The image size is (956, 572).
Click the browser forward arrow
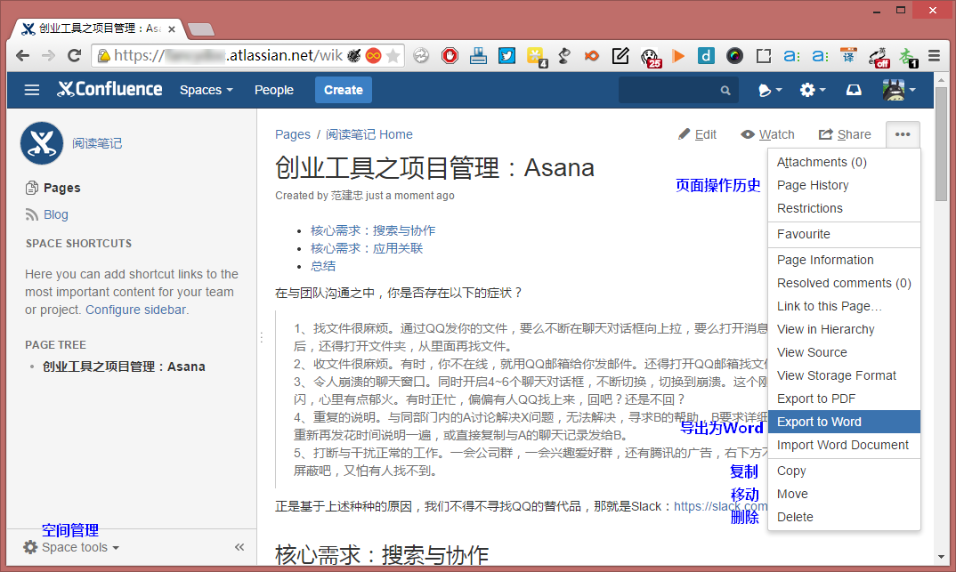[48, 56]
